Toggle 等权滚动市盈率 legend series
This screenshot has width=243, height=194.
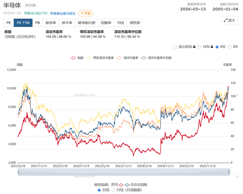click(x=100, y=58)
